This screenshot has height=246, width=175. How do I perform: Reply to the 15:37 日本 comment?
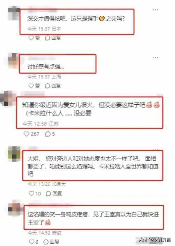pyautogui.click(x=53, y=38)
